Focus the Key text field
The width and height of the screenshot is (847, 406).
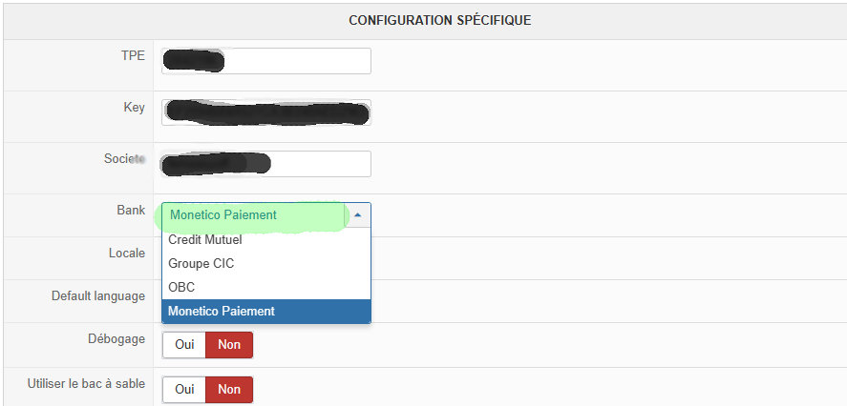point(265,112)
